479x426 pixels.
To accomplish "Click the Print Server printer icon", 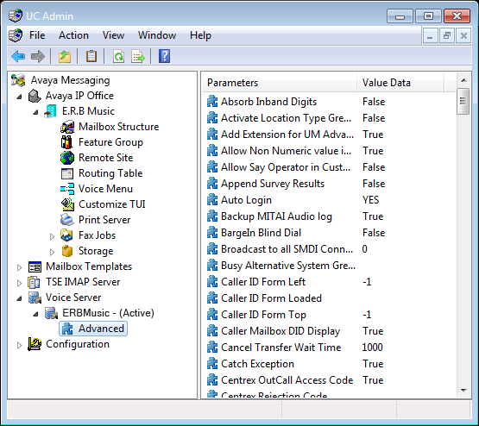I will (x=67, y=220).
